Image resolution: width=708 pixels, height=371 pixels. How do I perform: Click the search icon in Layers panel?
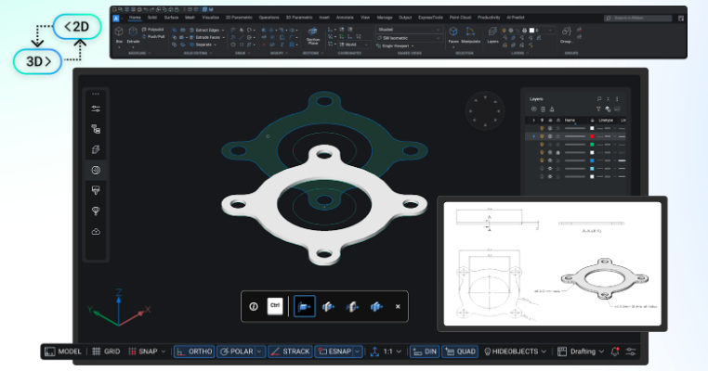599,98
